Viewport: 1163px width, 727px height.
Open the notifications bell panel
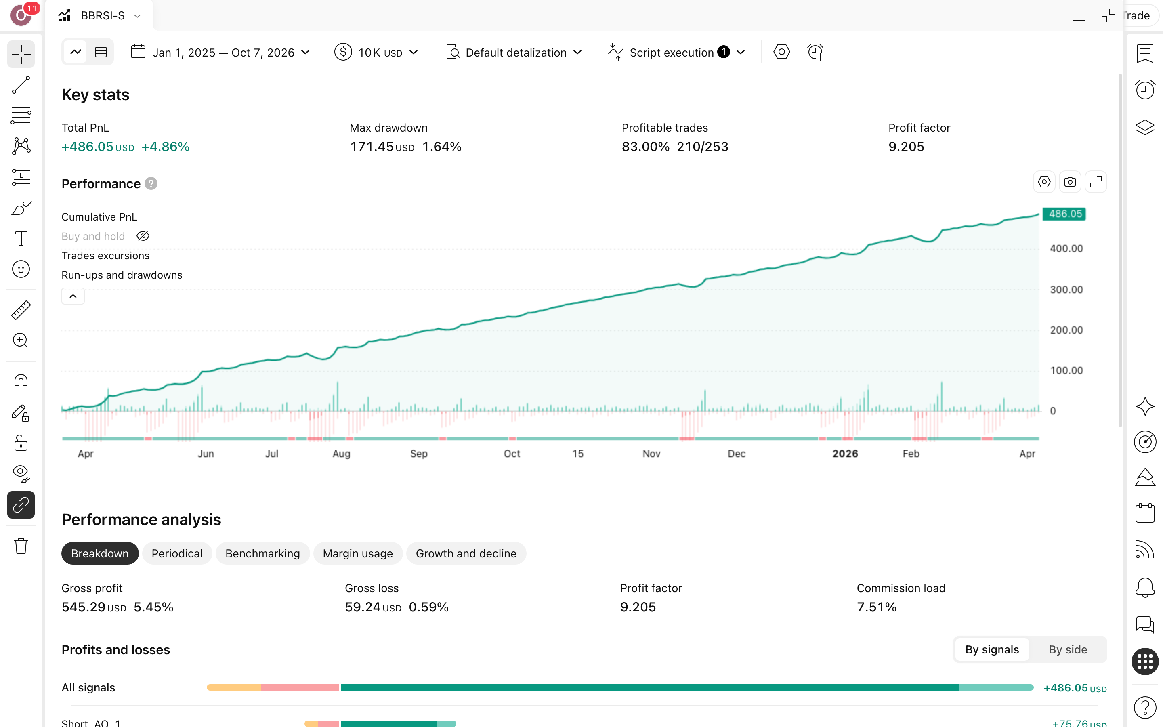[1145, 587]
